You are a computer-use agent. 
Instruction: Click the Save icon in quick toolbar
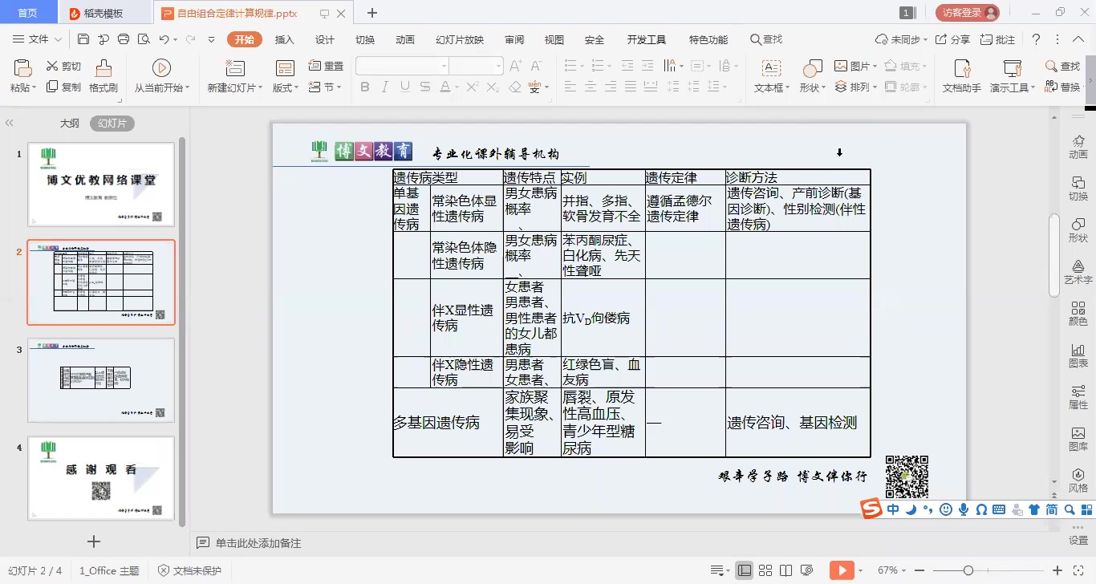(83, 39)
